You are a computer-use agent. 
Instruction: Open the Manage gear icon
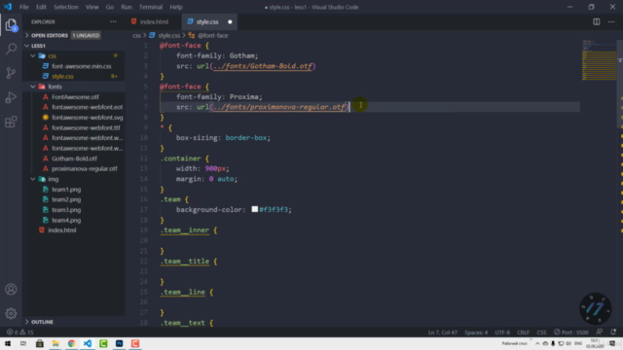coord(11,313)
